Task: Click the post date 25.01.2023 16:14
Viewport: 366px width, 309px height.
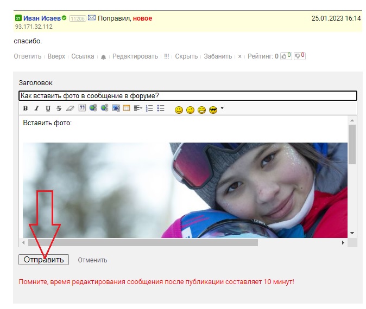Action: click(336, 18)
